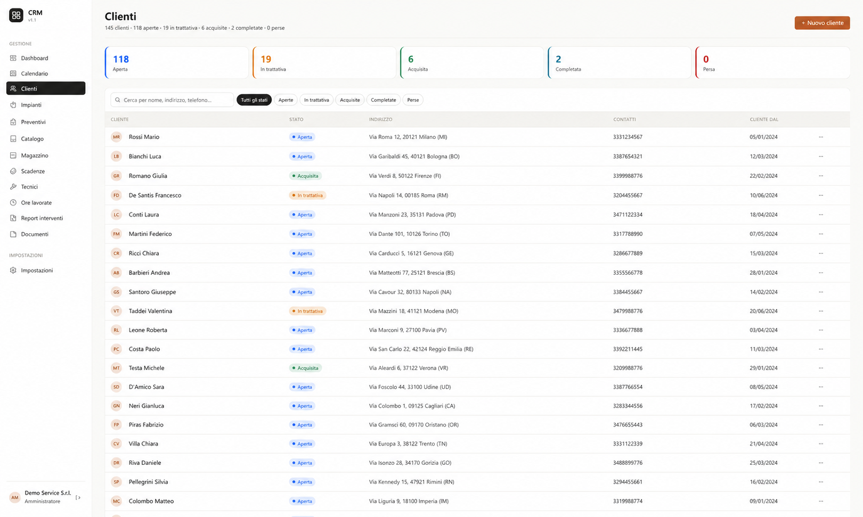
Task: Click the Ore lavorate clock icon
Action: 13,202
